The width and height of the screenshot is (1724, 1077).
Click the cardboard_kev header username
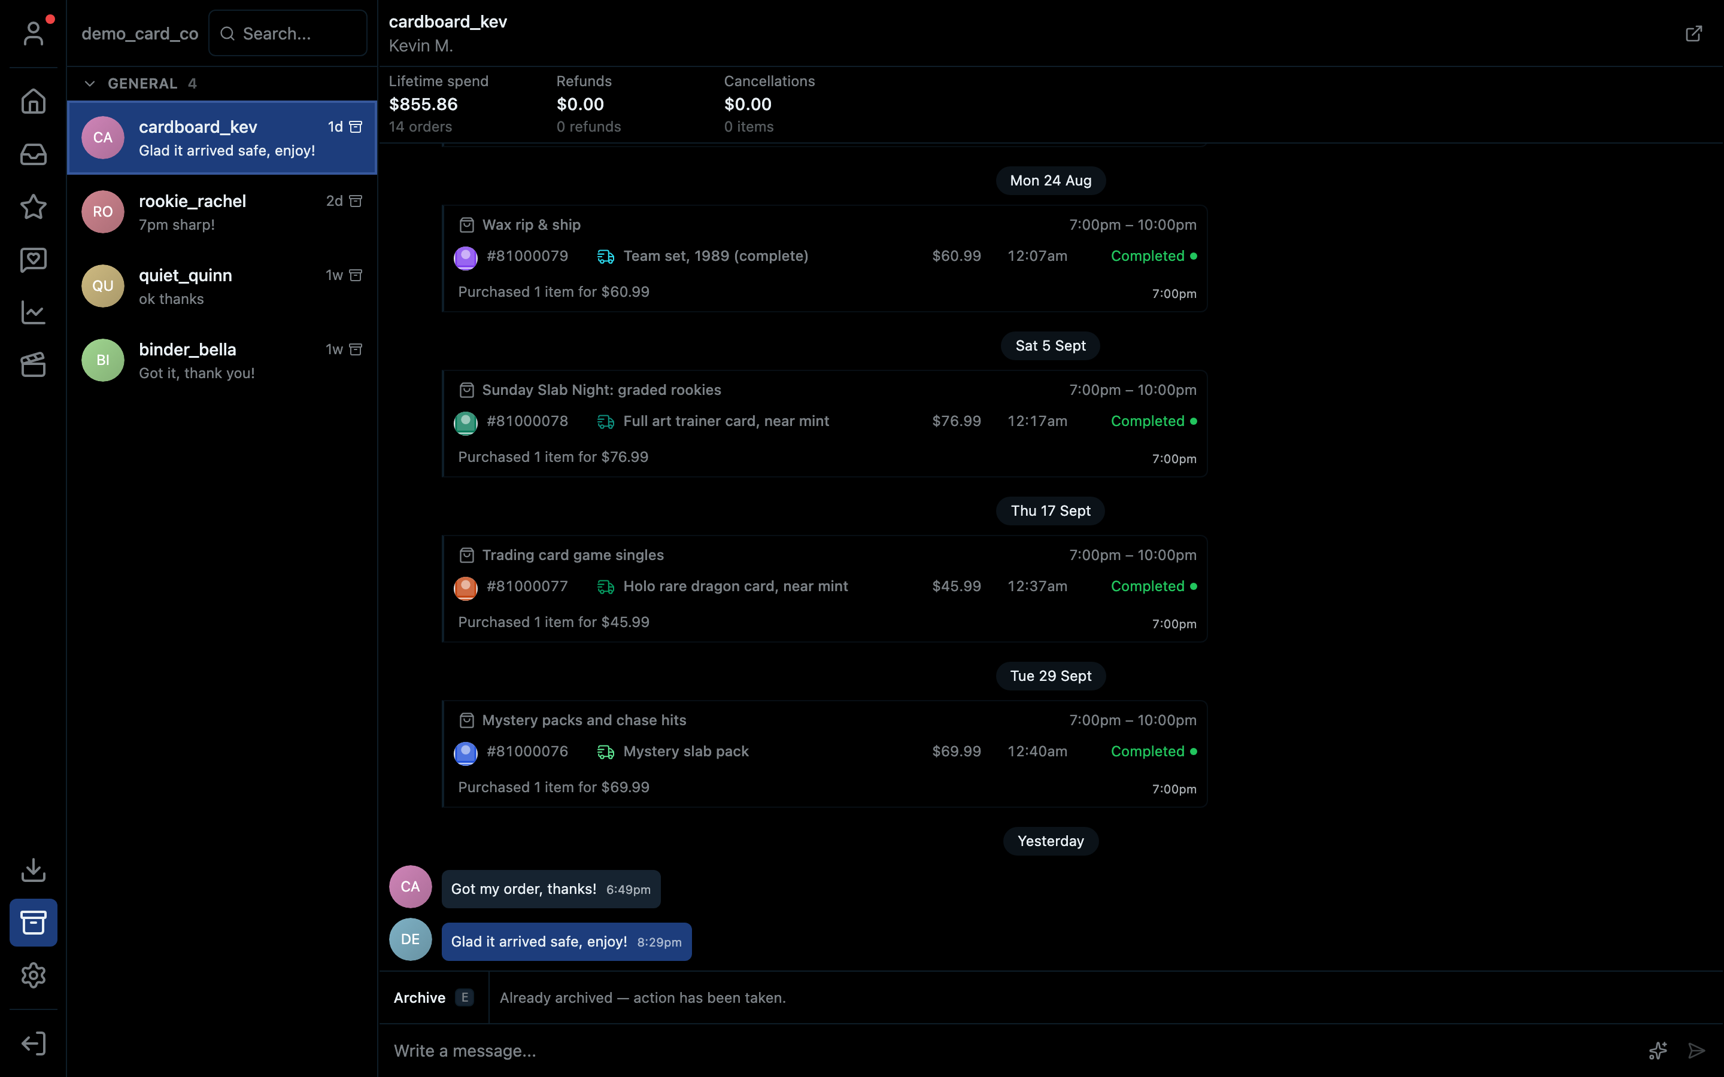tap(448, 22)
